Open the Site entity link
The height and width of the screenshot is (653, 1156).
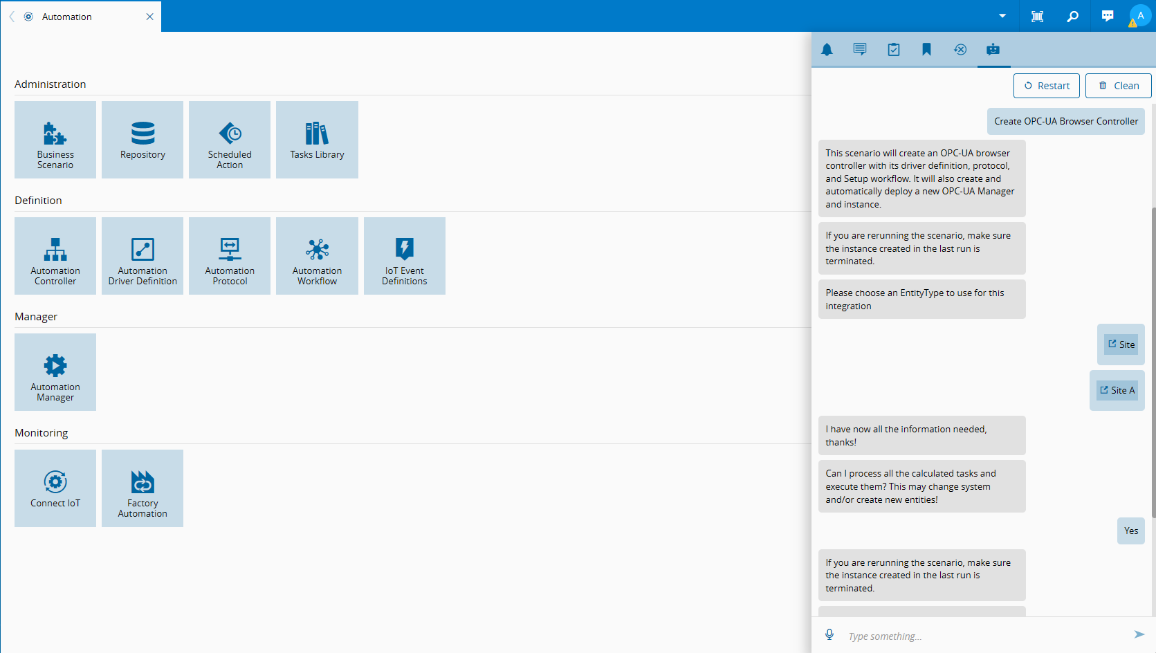(x=1121, y=344)
